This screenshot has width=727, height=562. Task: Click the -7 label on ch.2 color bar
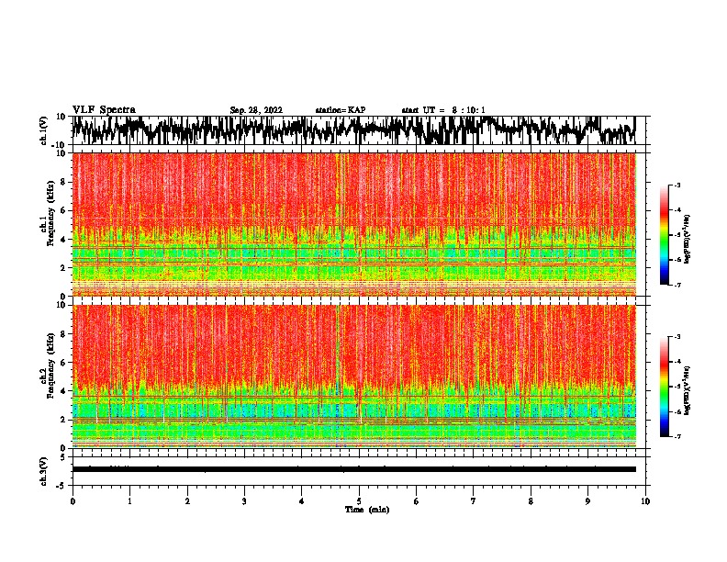pos(677,436)
